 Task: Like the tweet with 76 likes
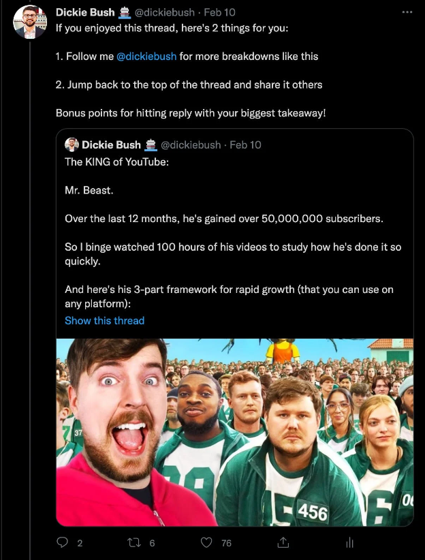point(207,542)
